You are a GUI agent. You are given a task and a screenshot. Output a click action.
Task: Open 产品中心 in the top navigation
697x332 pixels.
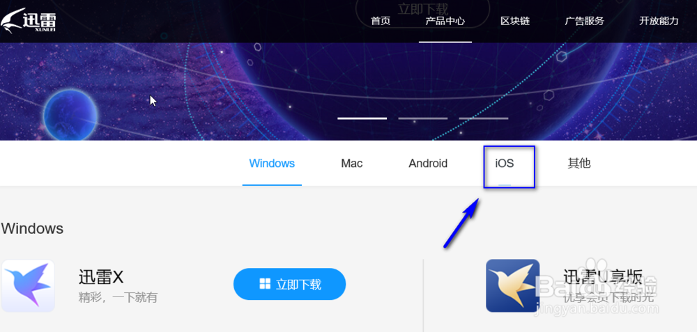pyautogui.click(x=445, y=21)
